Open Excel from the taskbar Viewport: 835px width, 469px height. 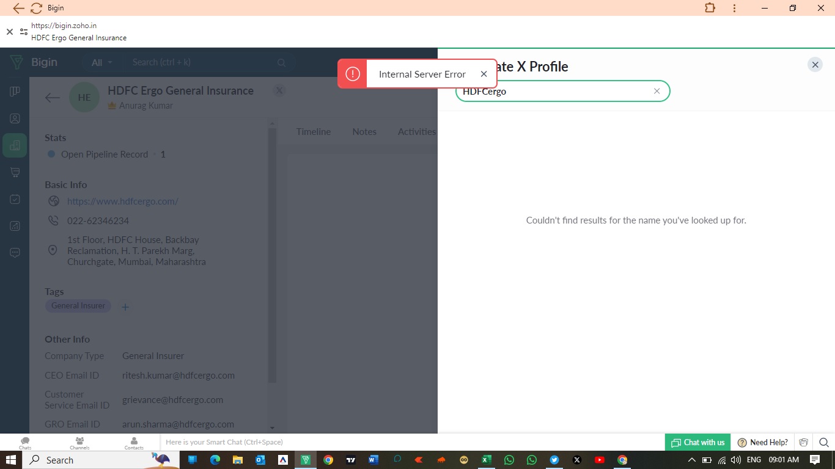pyautogui.click(x=487, y=460)
